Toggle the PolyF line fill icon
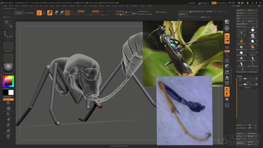 pyautogui.click(x=227, y=83)
